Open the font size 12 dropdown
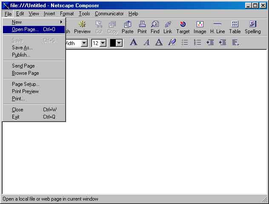This screenshot has width=269, height=204. 103,43
